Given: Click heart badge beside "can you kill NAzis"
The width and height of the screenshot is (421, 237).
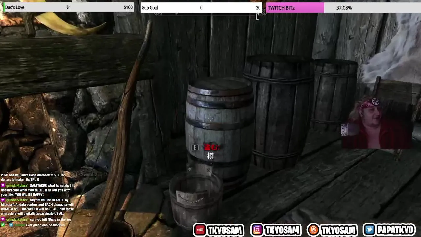Looking at the screenshot, I should (x=3, y=219).
